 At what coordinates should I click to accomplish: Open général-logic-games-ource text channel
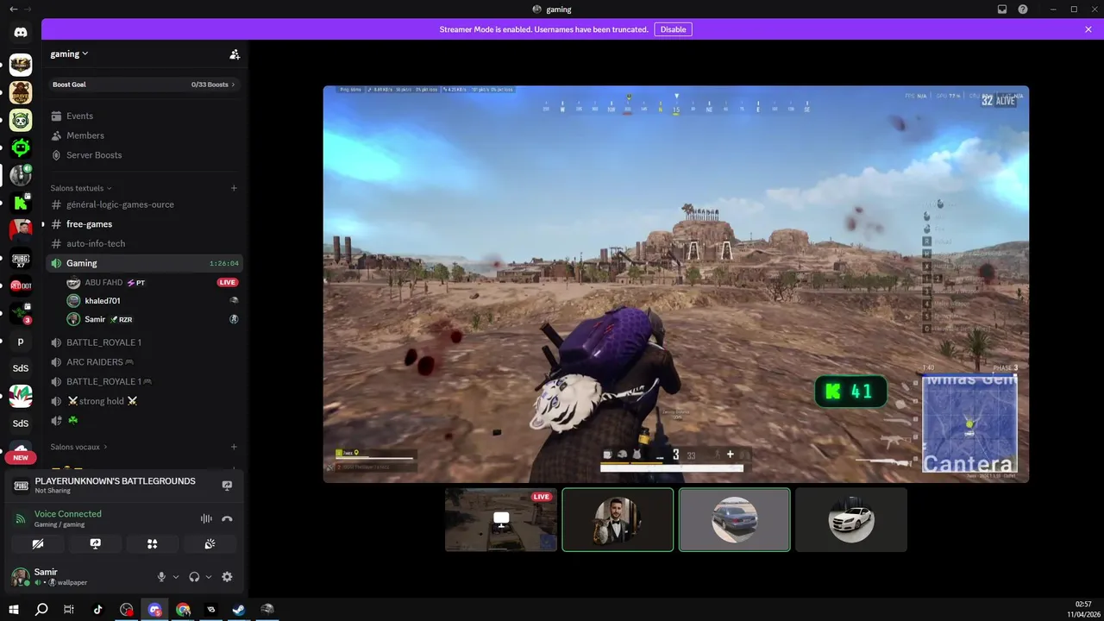pyautogui.click(x=144, y=204)
